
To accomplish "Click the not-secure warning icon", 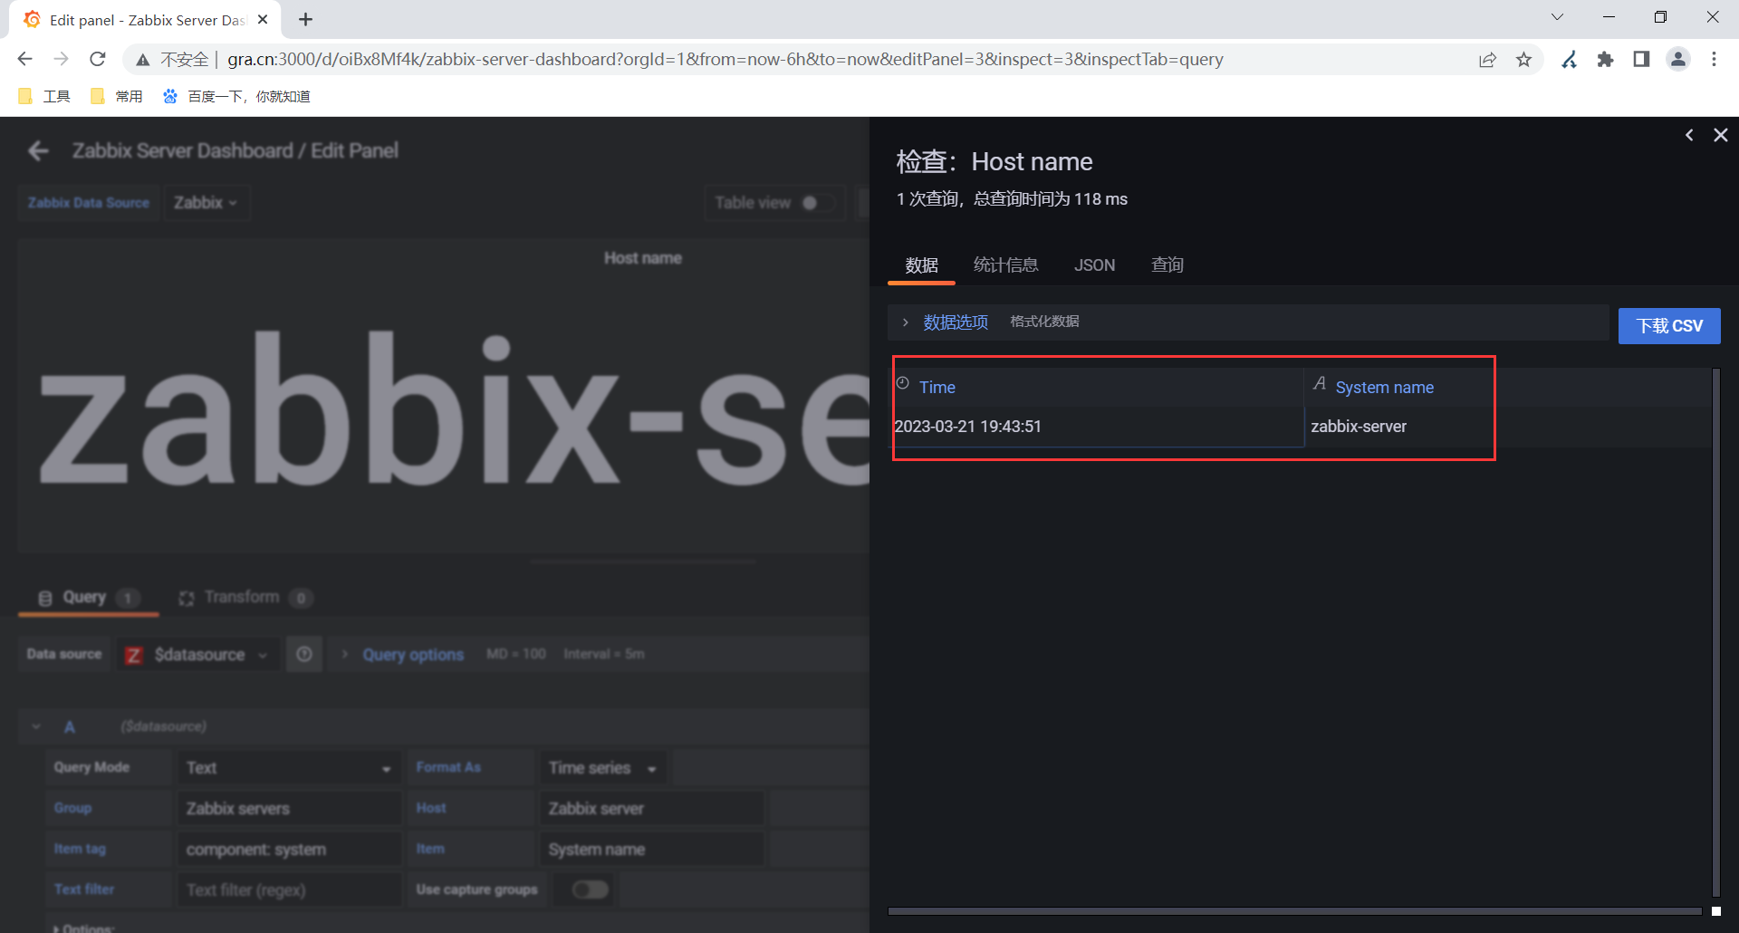I will (x=142, y=60).
